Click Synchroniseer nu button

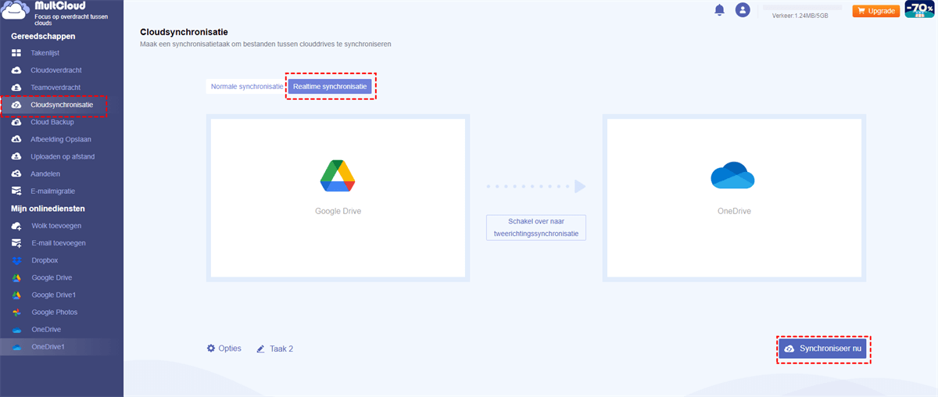click(822, 349)
